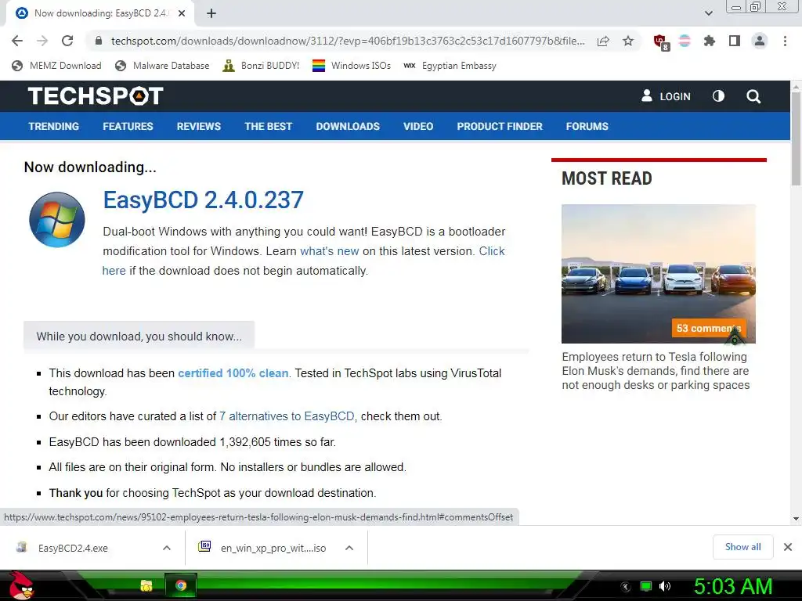The image size is (802, 601).
Task: Expand options for the iso download
Action: (x=349, y=548)
